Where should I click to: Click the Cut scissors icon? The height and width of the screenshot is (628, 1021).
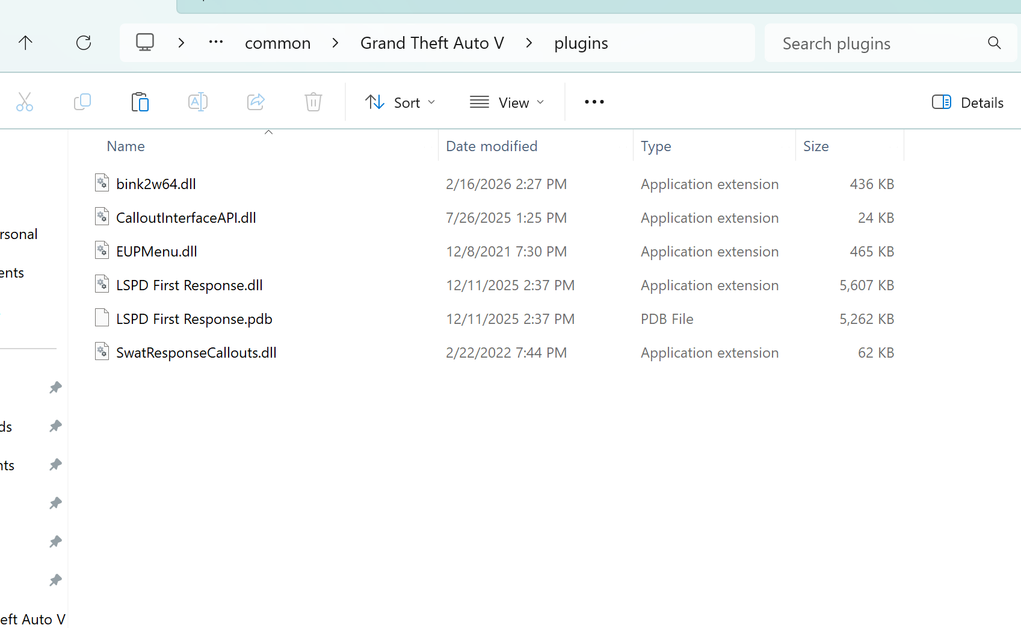[25, 102]
